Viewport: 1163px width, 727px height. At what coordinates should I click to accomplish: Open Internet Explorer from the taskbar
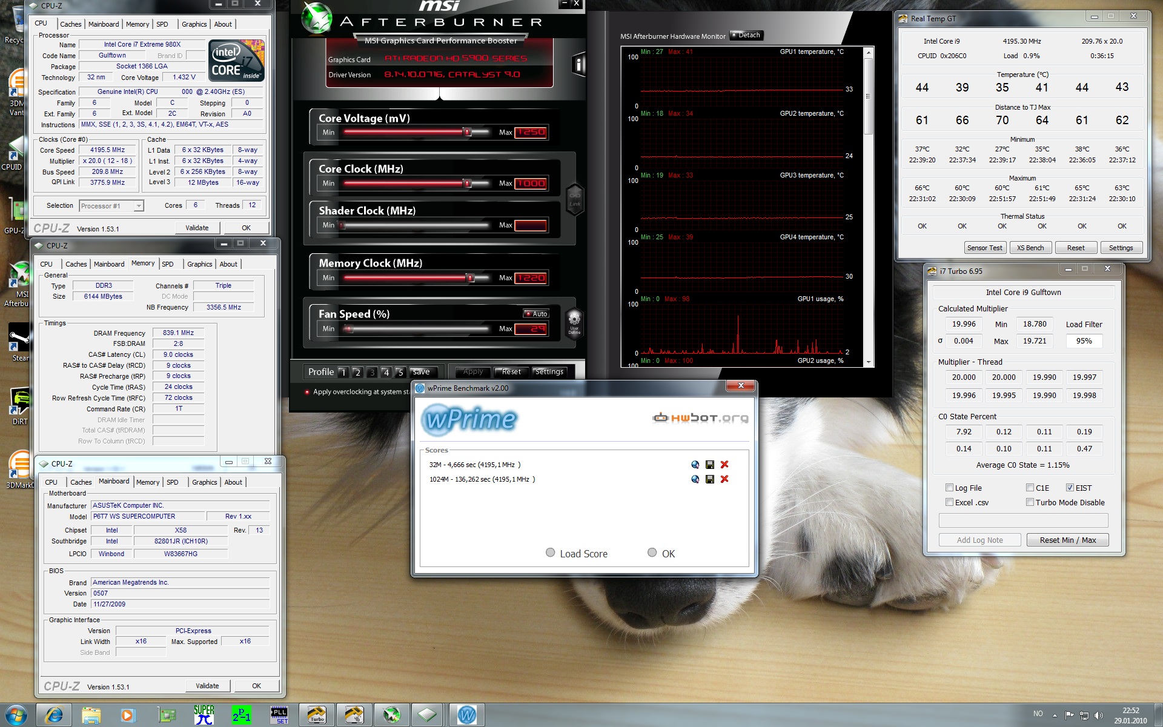click(54, 715)
